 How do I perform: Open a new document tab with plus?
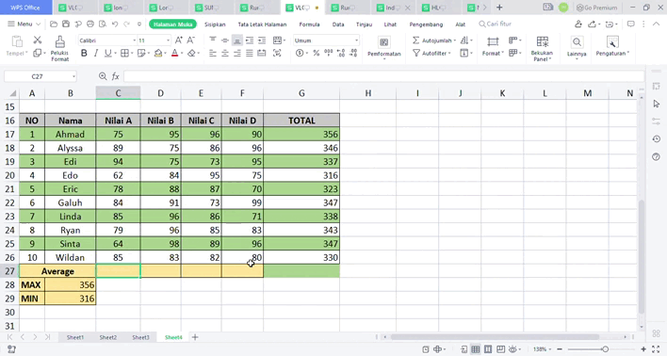tap(499, 8)
